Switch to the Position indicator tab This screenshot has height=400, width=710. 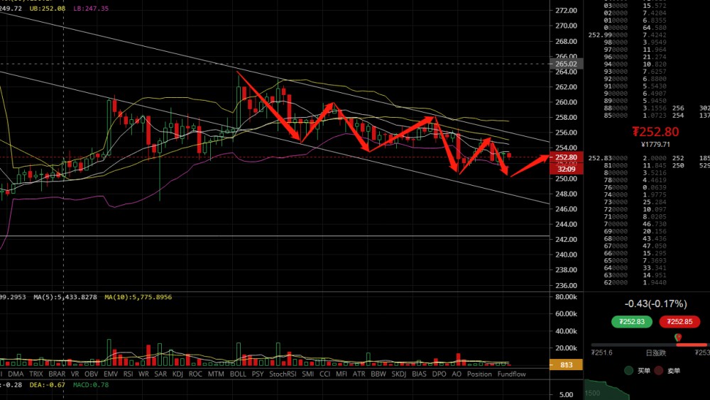click(x=479, y=374)
